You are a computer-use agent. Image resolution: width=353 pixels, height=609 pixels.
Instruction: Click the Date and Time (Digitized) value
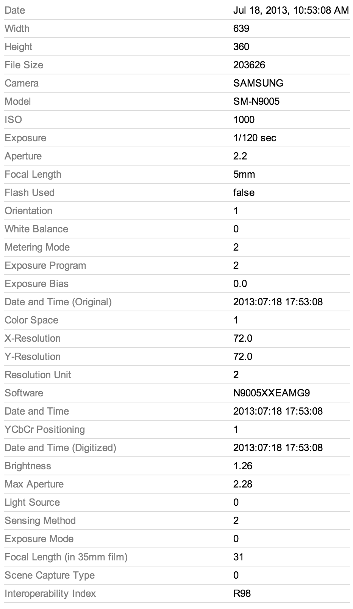tap(278, 448)
